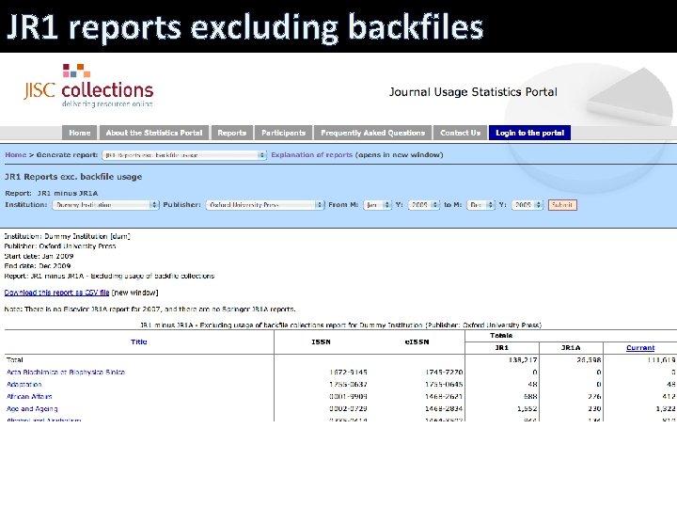Click the Journal Usage Statistics Portal heading
This screenshot has height=508, width=677.
473,92
